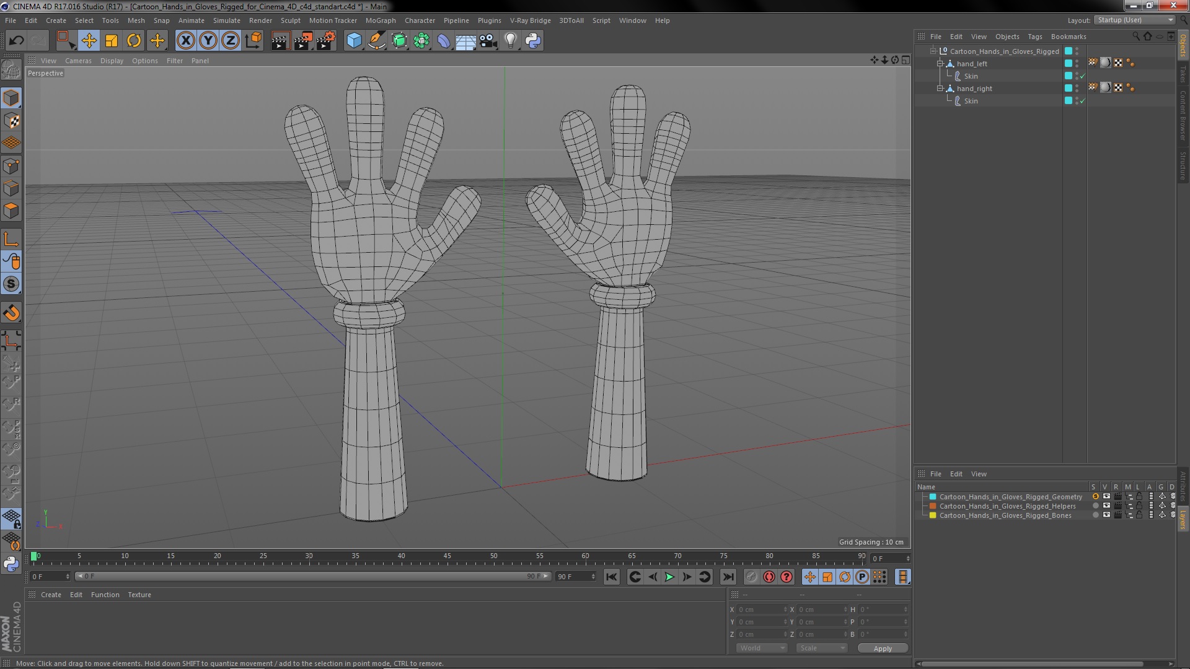Screen dimensions: 1190x669
Task: Toggle visibility eye for Geometry layer
Action: coord(1106,497)
